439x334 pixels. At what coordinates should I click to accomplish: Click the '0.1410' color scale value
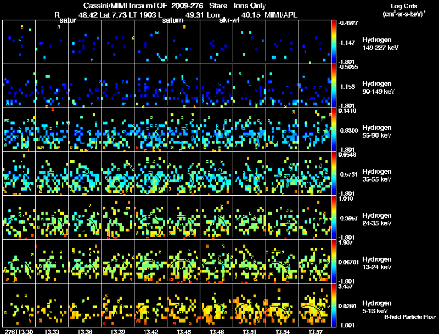pyautogui.click(x=347, y=111)
